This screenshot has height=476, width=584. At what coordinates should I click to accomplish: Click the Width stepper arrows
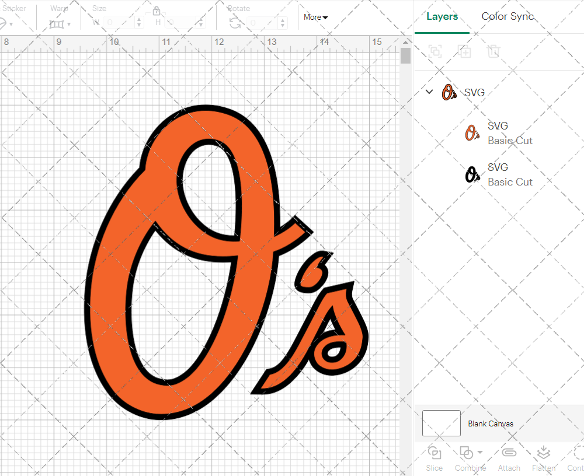tap(139, 22)
